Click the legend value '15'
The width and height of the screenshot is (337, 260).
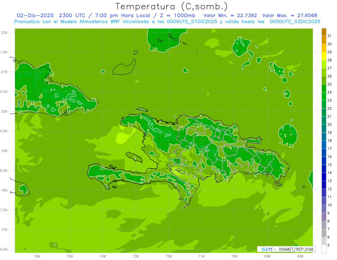tap(330, 165)
